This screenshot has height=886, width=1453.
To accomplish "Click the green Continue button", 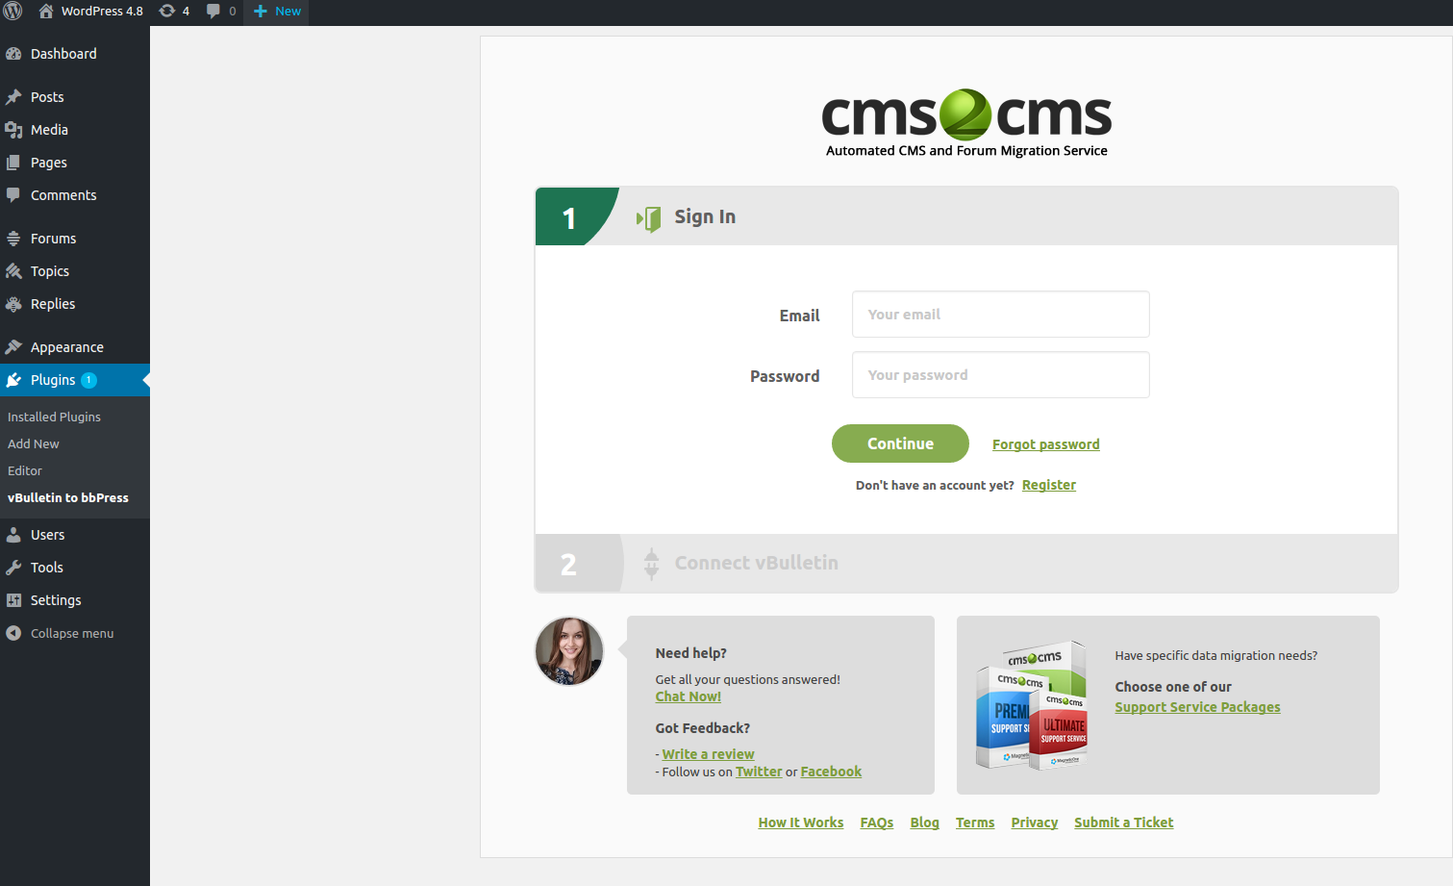I will [x=900, y=443].
